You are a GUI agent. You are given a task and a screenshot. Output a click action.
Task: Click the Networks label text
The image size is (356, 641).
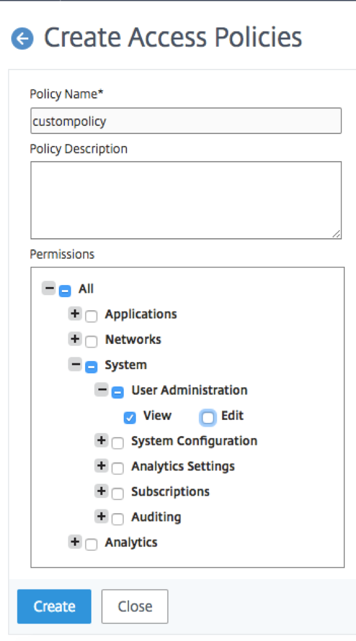[x=133, y=340]
